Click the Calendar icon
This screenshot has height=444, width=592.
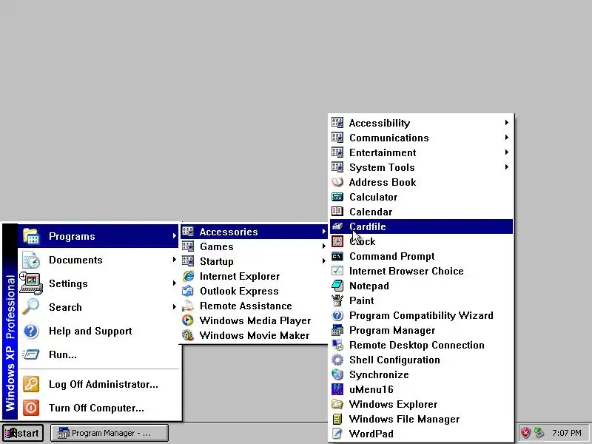coord(337,212)
